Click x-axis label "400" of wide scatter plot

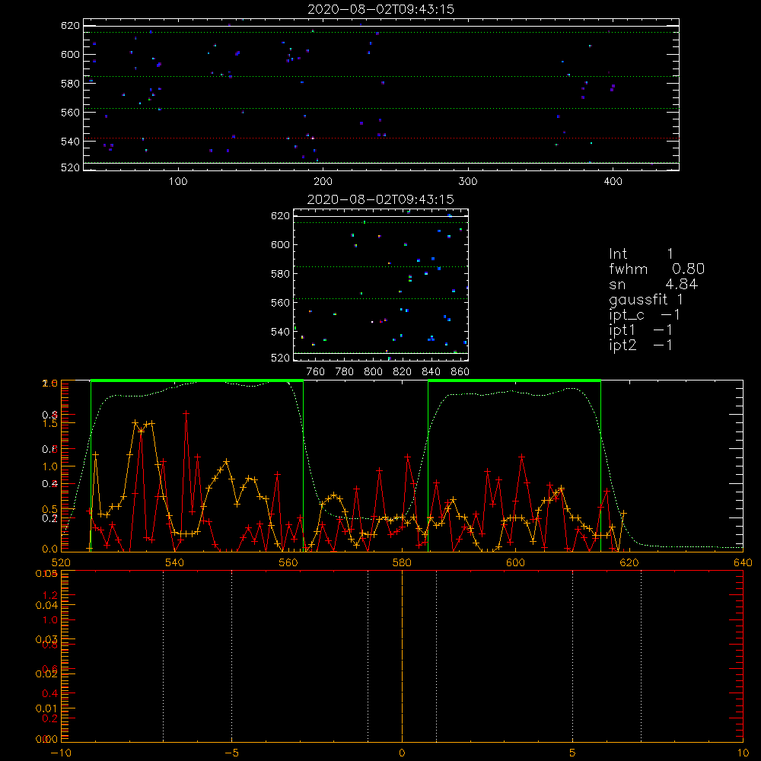pyautogui.click(x=613, y=182)
